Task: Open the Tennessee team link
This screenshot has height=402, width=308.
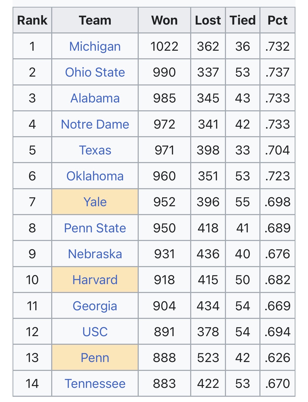Action: 95,384
